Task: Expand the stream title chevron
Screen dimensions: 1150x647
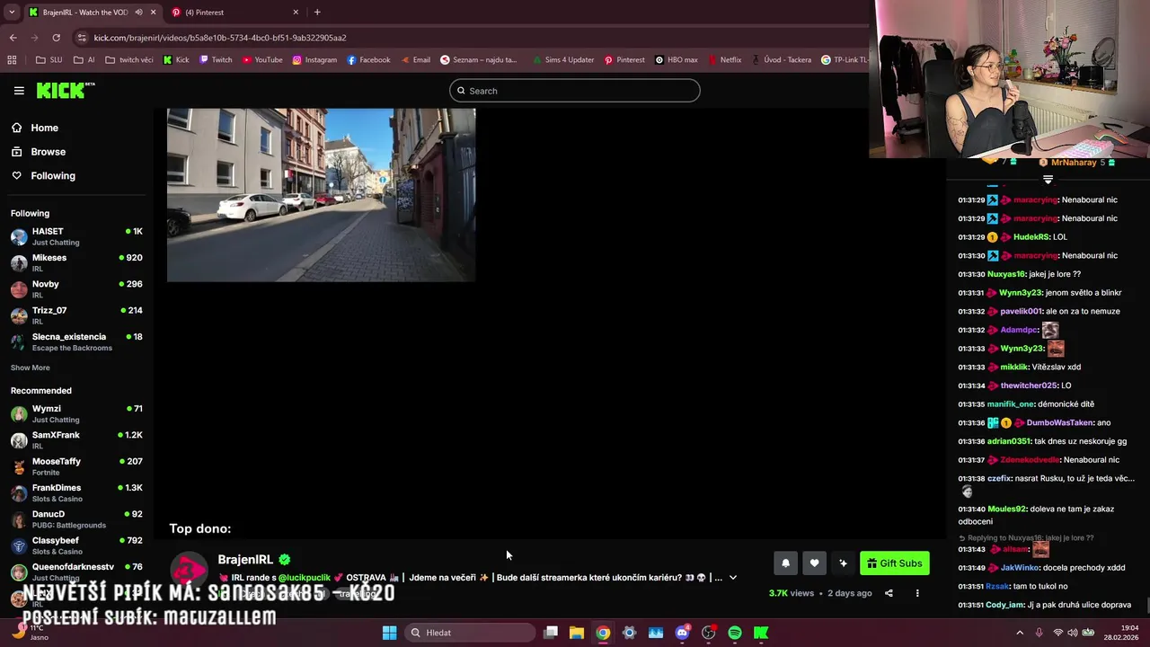Action: point(733,578)
